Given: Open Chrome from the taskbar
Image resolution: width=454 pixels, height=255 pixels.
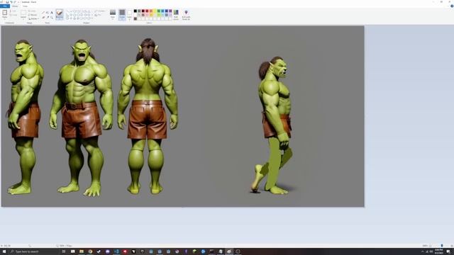Looking at the screenshot, I should [90, 251].
